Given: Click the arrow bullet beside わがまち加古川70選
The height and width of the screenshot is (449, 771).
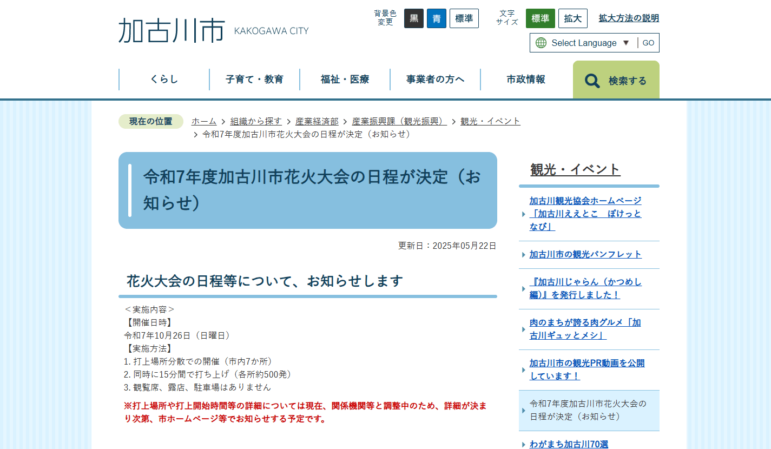Looking at the screenshot, I should [x=523, y=445].
